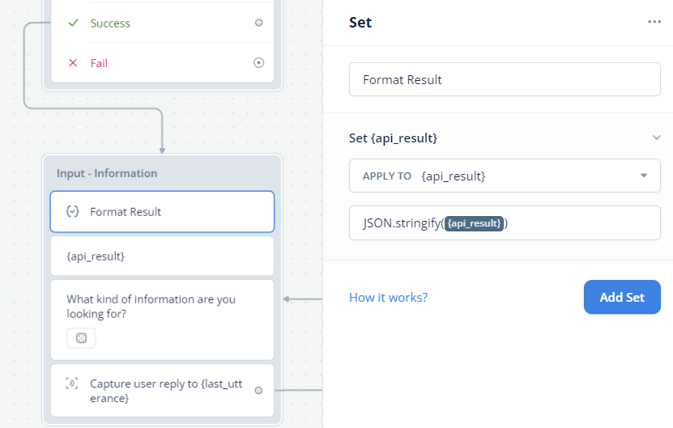Screen dimensions: 673x428
Task: Click the Fail output port circle
Action: 259,63
